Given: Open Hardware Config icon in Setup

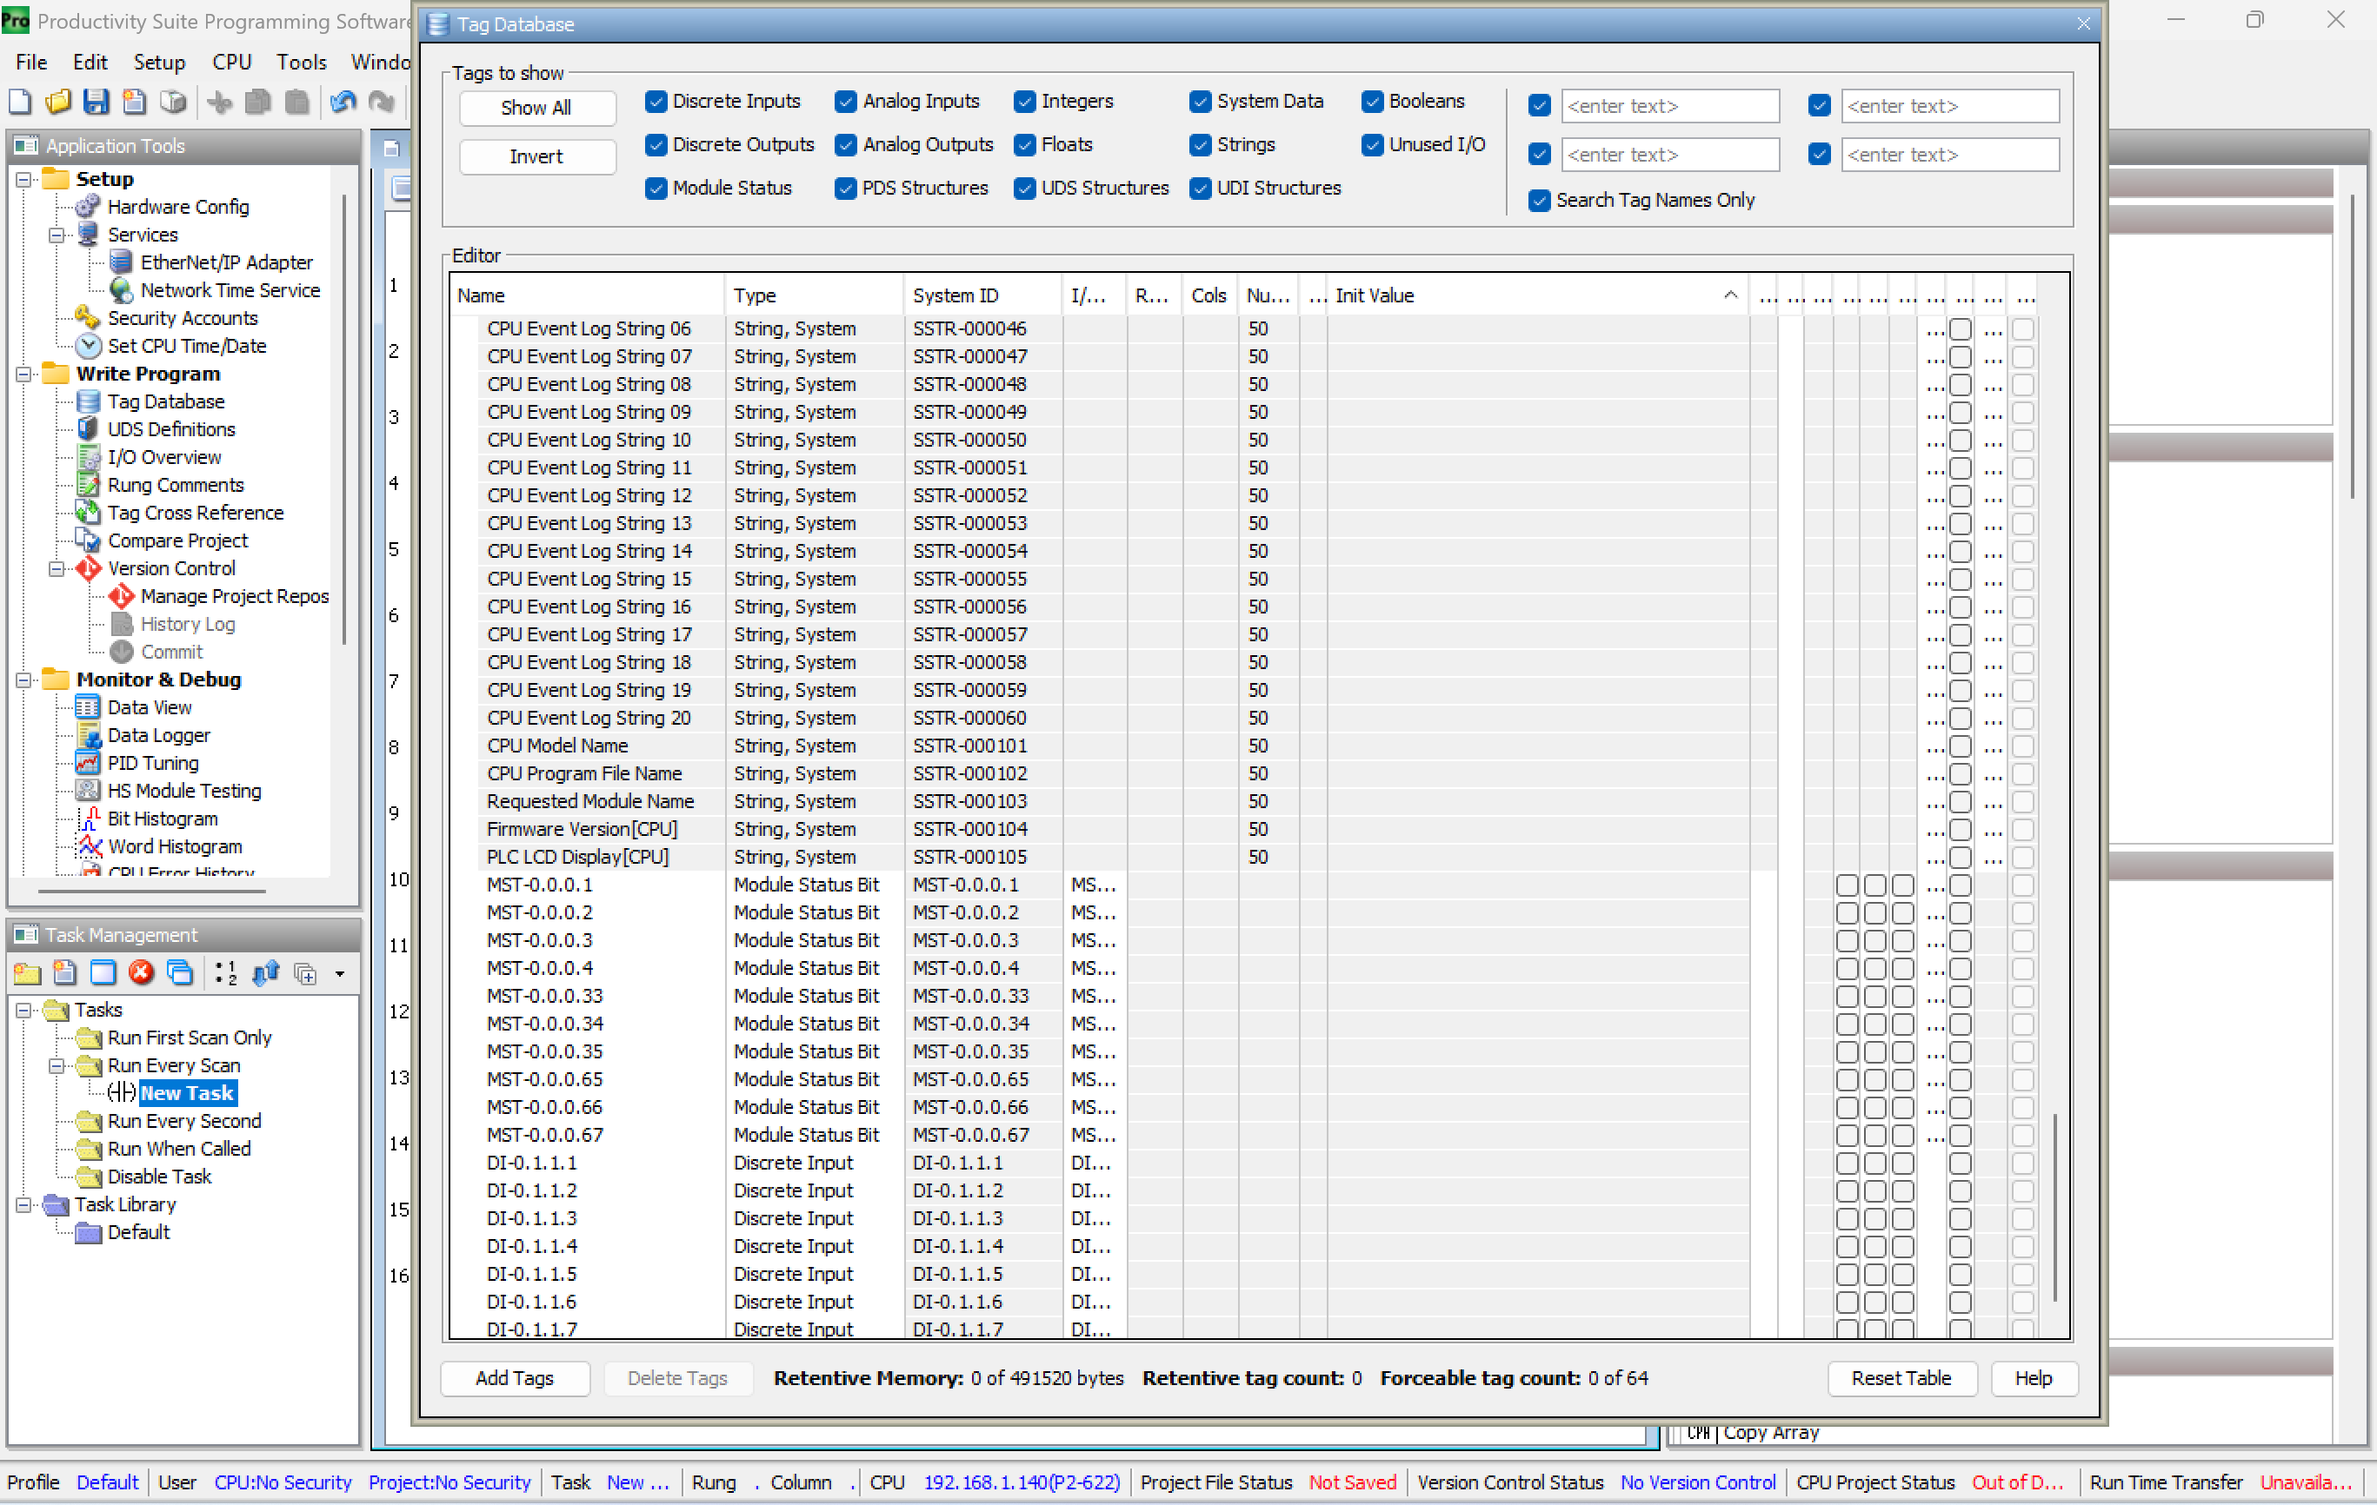Looking at the screenshot, I should pos(88,206).
